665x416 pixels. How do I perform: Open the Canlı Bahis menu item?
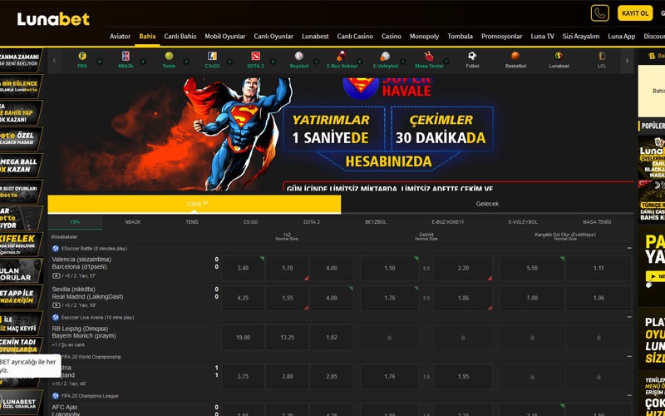click(180, 37)
